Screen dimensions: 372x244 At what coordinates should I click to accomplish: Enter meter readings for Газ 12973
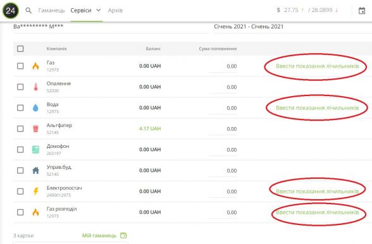(317, 66)
